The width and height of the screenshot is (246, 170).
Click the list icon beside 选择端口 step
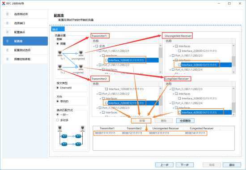tap(7, 23)
